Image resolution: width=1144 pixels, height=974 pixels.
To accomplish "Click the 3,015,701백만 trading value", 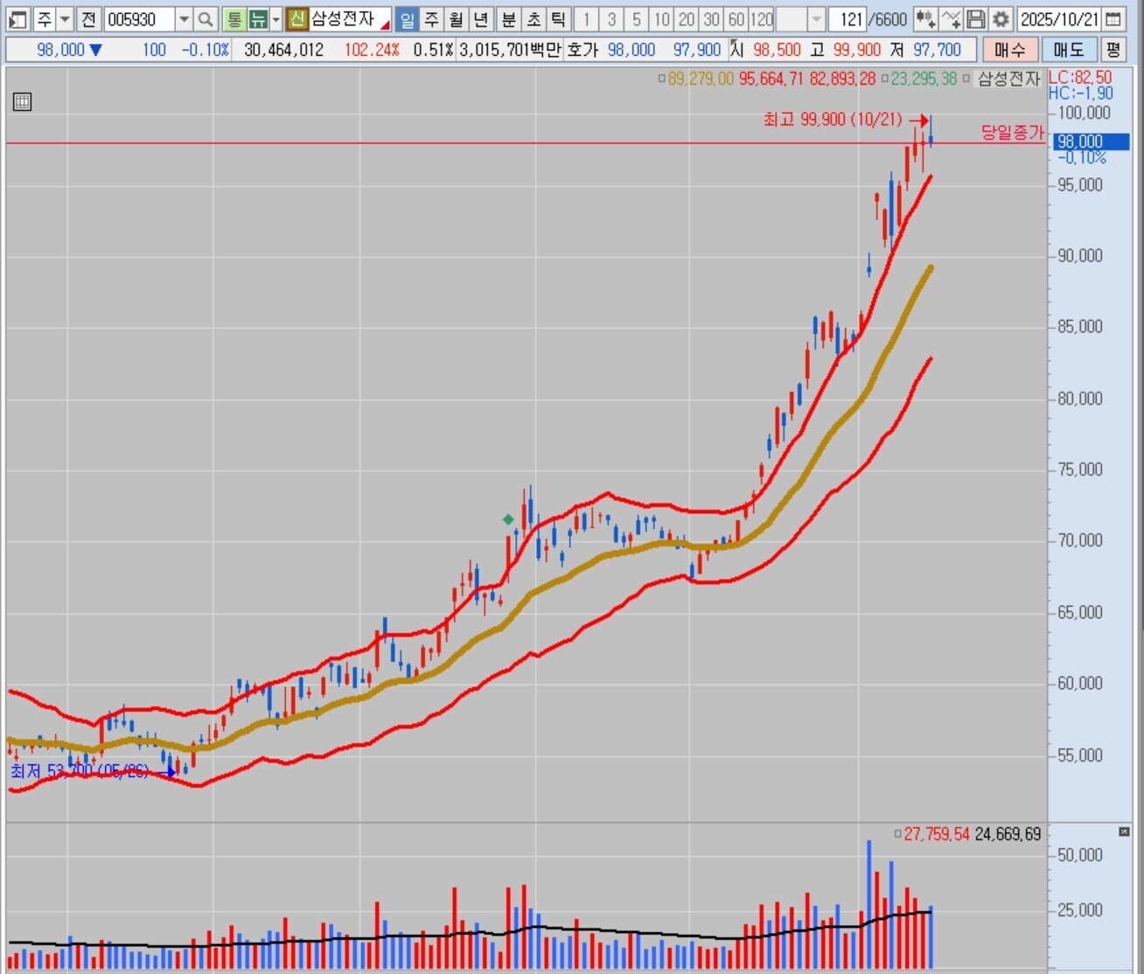I will [510, 50].
